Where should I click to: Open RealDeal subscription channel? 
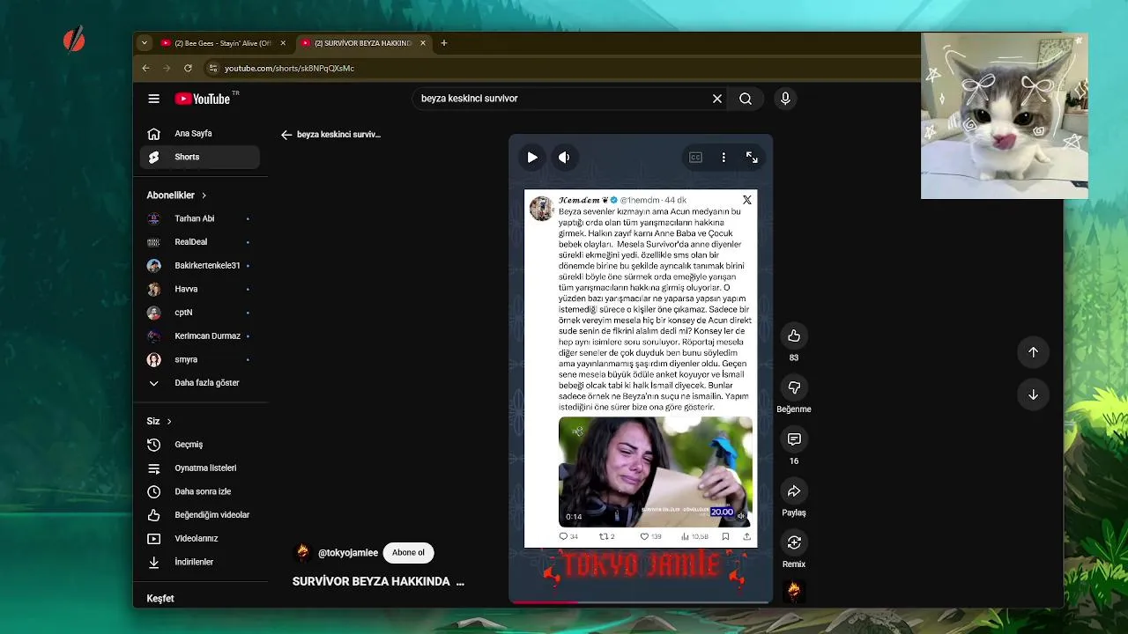200,242
